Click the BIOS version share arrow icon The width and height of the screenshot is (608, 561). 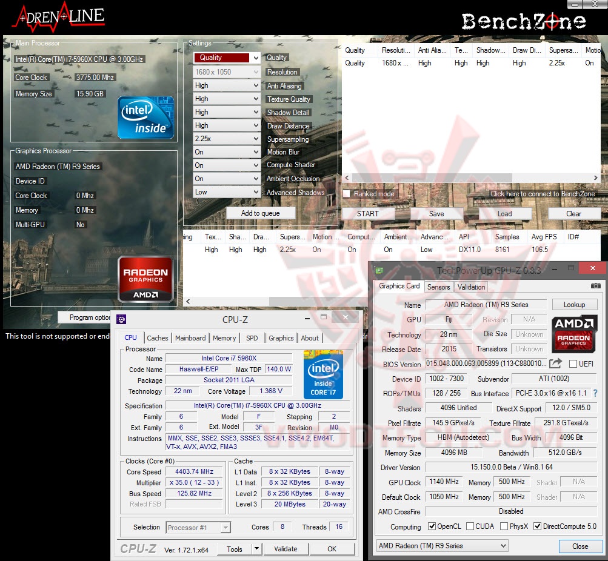[555, 363]
